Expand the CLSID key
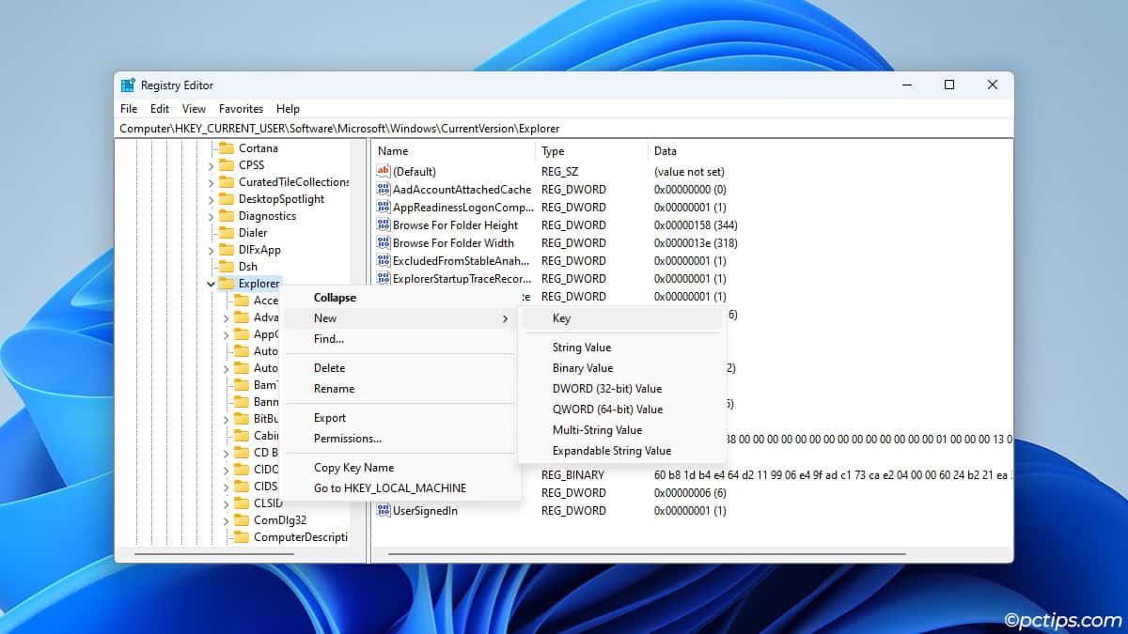The image size is (1128, 634). click(x=226, y=503)
